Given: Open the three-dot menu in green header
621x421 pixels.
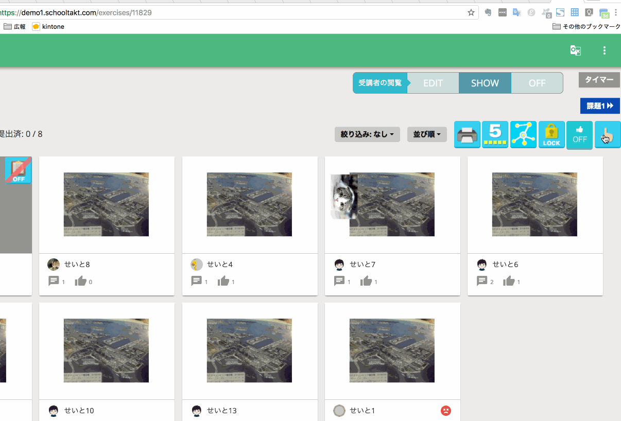Looking at the screenshot, I should point(605,50).
